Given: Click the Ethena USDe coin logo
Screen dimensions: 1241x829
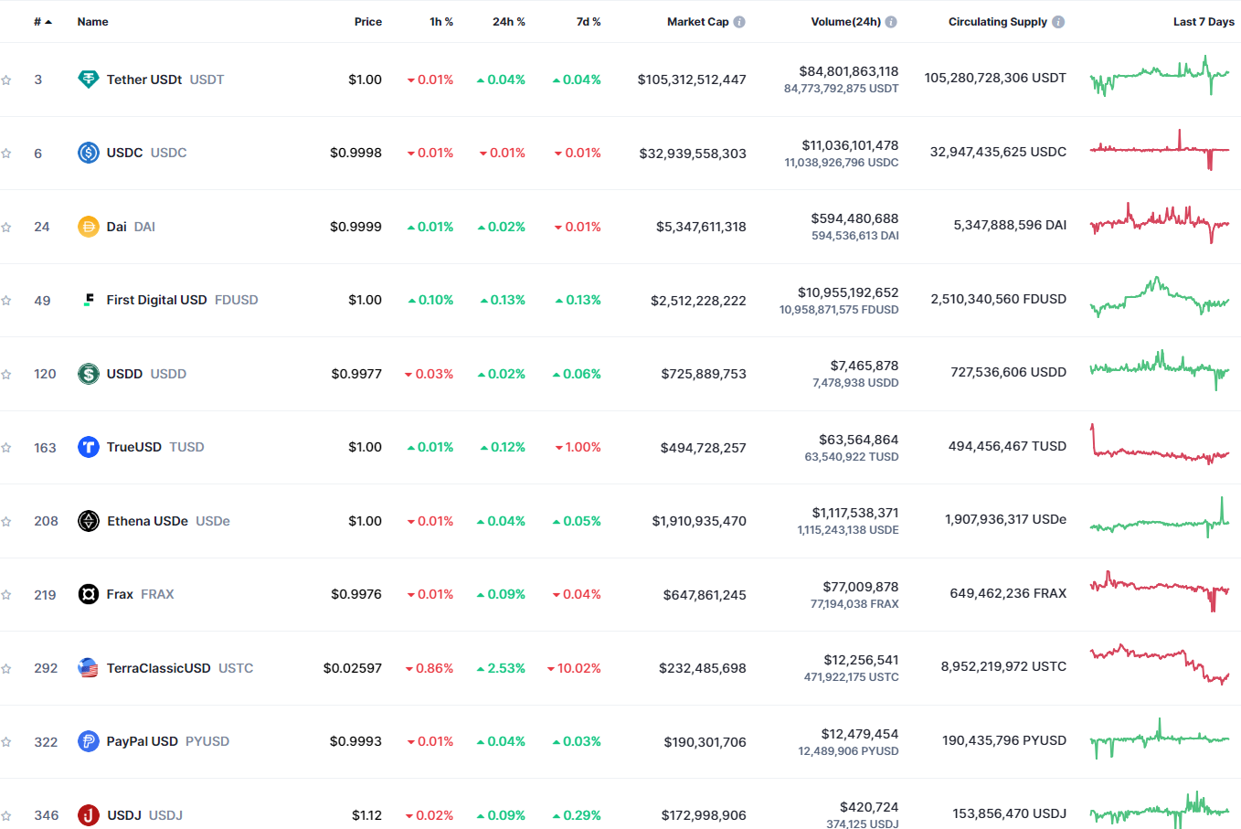Looking at the screenshot, I should (x=88, y=521).
